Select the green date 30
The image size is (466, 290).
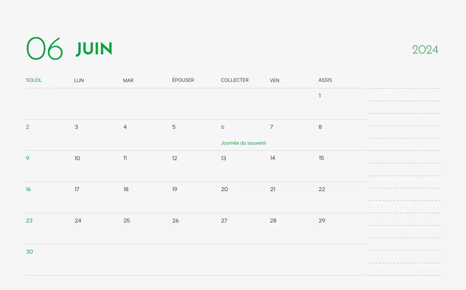(29, 252)
